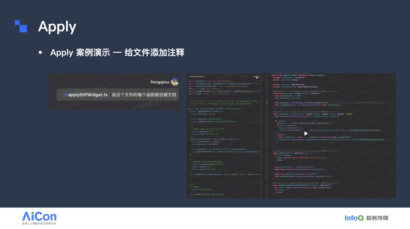The width and height of the screenshot is (410, 229).
Task: Click the fengqixu user avatar
Action: (175, 82)
